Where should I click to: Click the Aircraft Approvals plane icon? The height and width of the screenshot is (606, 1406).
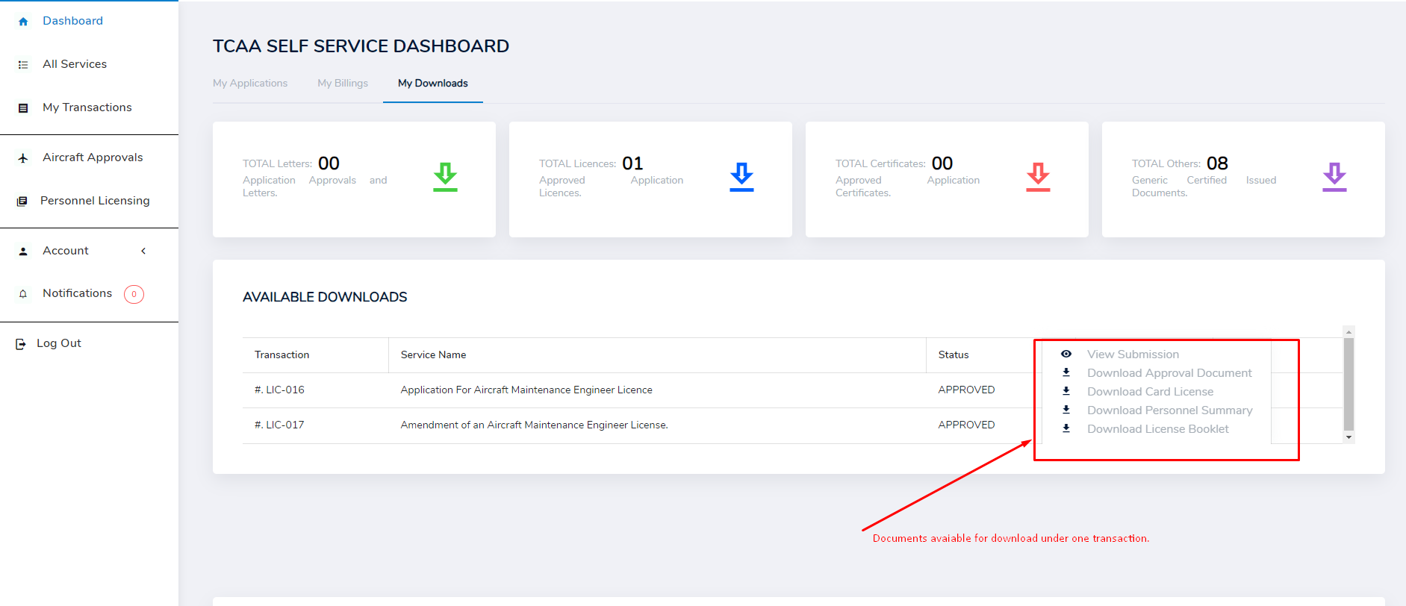tap(23, 158)
